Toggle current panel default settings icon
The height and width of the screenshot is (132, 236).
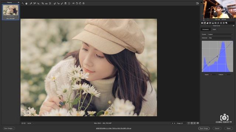pos(198,123)
